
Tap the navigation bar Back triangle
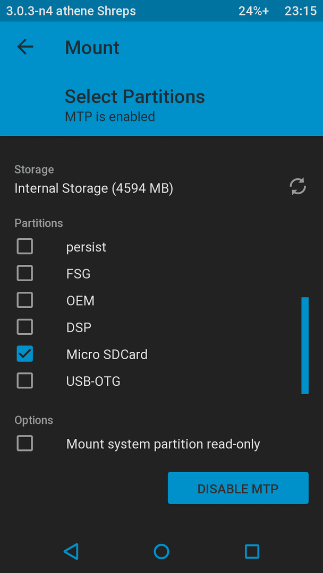[71, 551]
